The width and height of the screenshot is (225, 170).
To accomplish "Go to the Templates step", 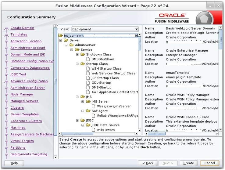I will coord(19,34).
